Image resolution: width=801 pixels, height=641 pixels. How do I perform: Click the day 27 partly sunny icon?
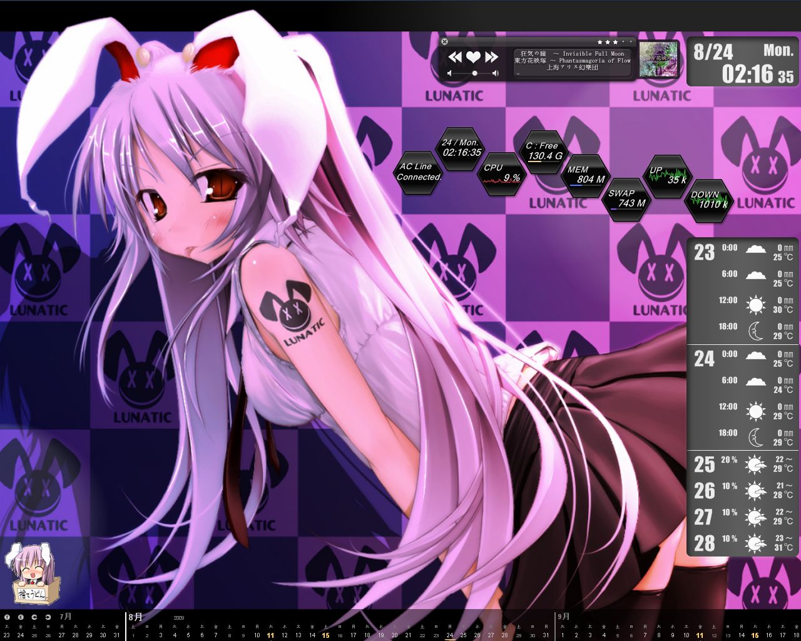(756, 518)
